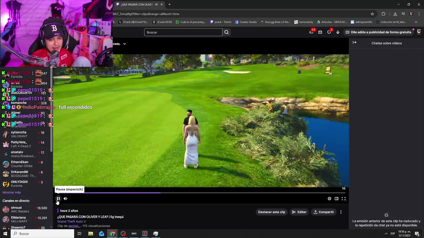The height and width of the screenshot is (238, 424).
Task: Open the Cuál es el porcentaj... bookmark
Action: tap(190, 22)
